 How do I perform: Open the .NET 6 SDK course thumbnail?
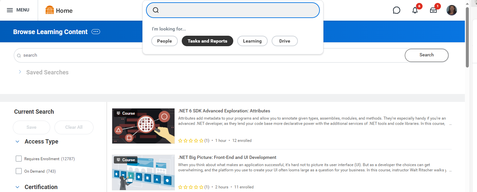[143, 126]
